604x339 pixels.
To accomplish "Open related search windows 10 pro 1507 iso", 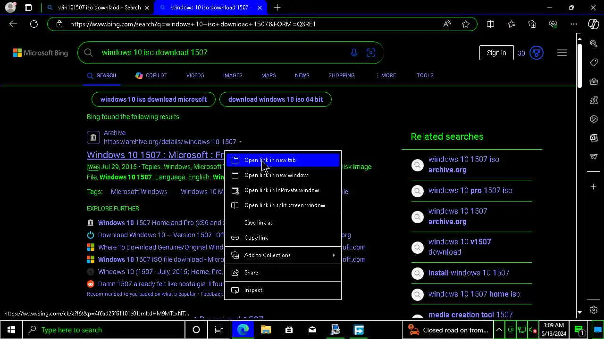I will tap(470, 191).
